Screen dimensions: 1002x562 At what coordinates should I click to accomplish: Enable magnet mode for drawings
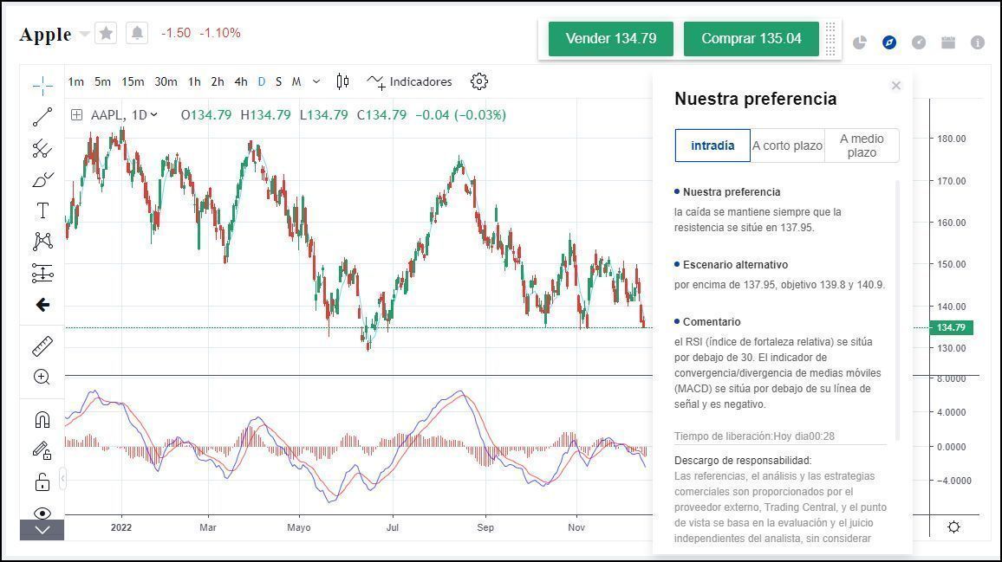tap(42, 418)
